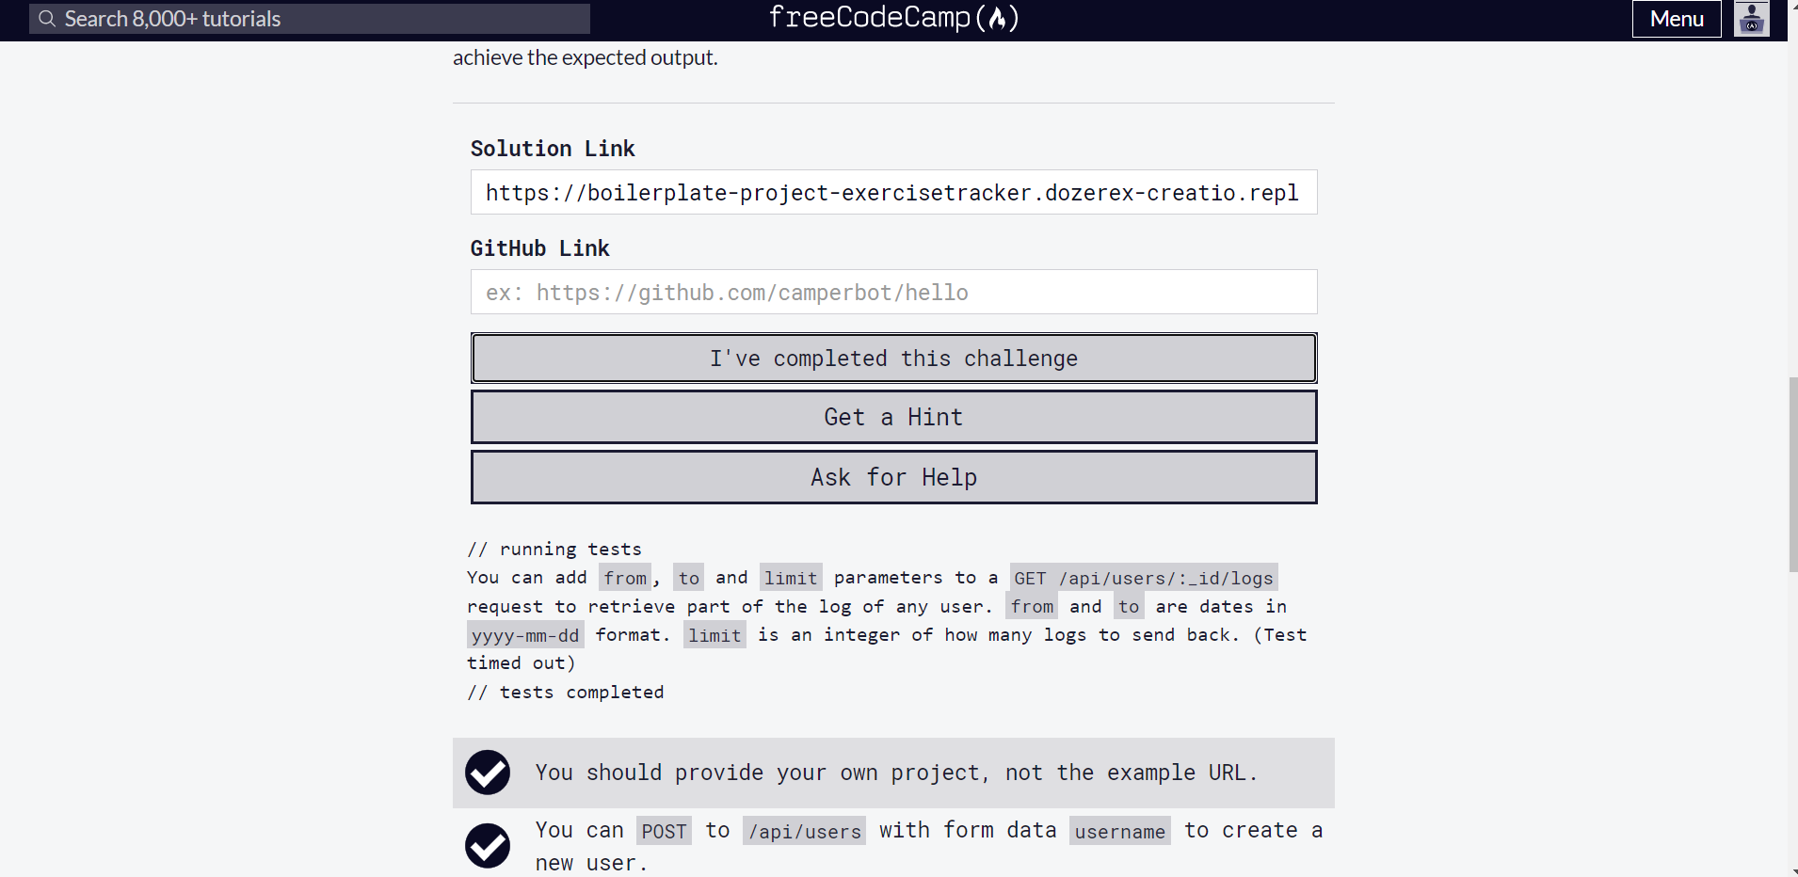Click the passed checkmark for POST users test
Image resolution: width=1798 pixels, height=877 pixels.
click(x=488, y=845)
